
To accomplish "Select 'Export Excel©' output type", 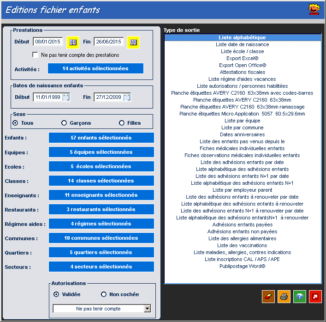I will (x=242, y=58).
